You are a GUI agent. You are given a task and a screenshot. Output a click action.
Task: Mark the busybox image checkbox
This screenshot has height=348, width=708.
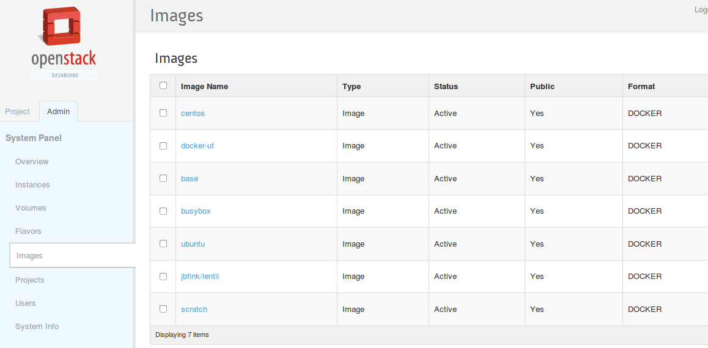(163, 211)
